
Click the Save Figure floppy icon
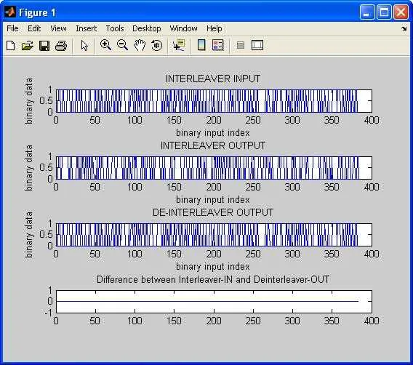[44, 45]
